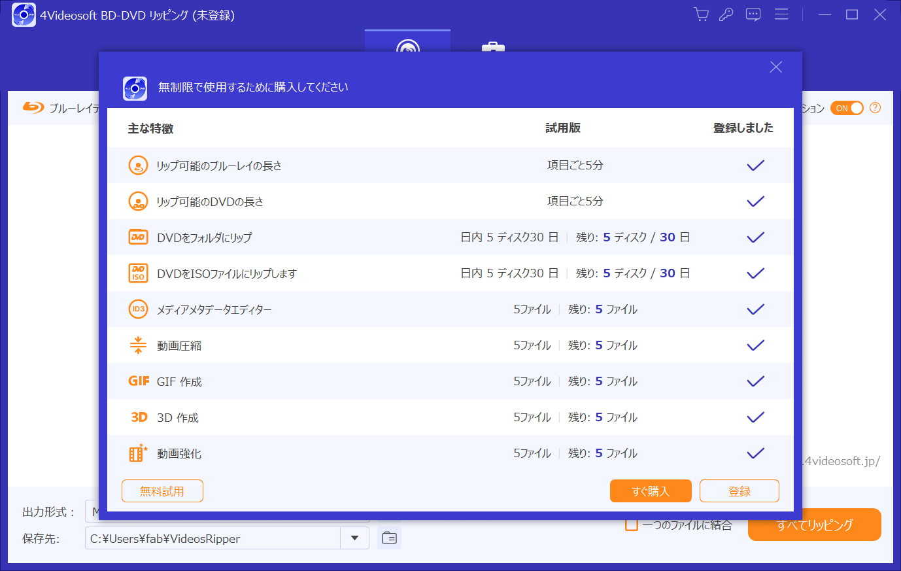
Task: Click the 主な特徴 column header
Action: [150, 128]
